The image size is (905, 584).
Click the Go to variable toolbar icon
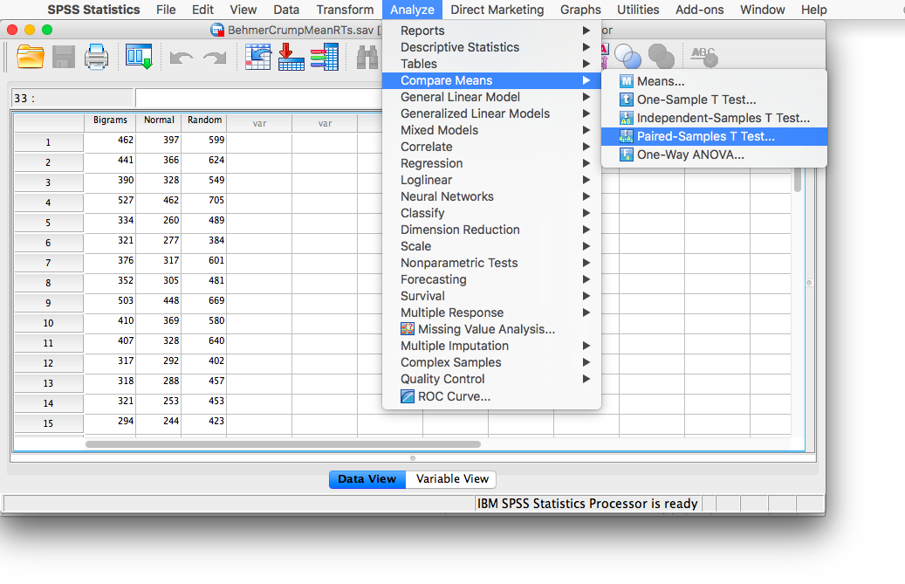pyautogui.click(x=291, y=57)
